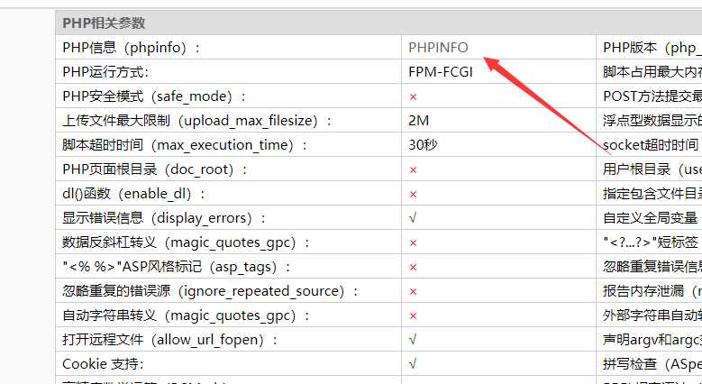
Task: Click the green check for Cookie 支持
Action: 413,364
